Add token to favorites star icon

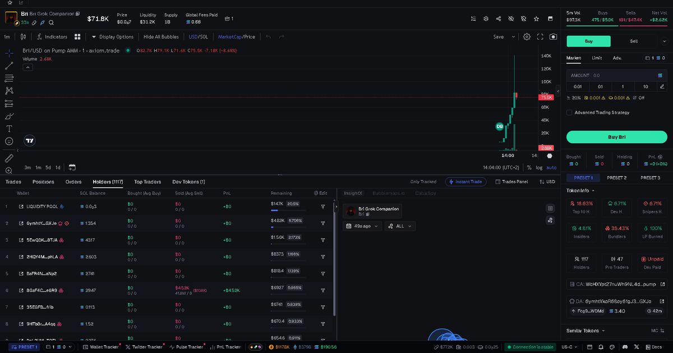click(536, 18)
